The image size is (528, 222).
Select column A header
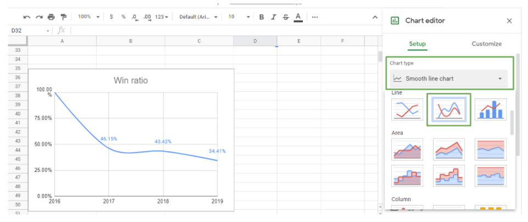(62, 41)
